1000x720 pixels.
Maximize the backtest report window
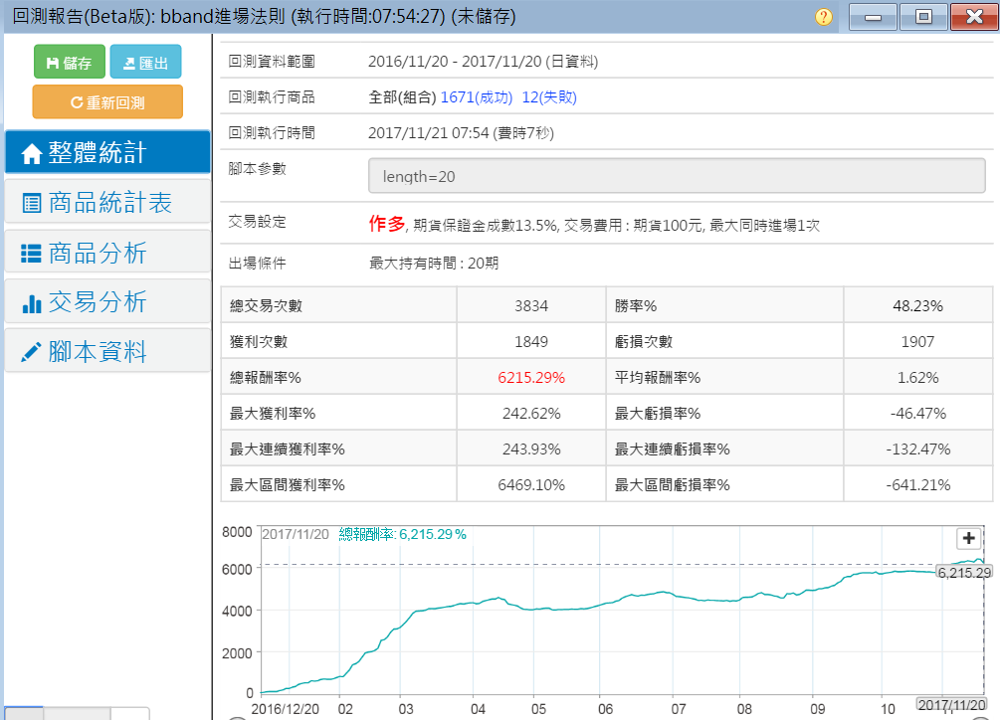tap(922, 17)
